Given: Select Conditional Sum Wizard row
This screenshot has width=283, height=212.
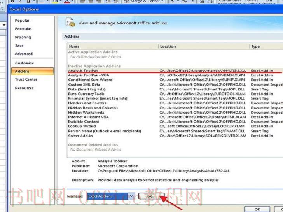Looking at the screenshot, I should [175, 80].
